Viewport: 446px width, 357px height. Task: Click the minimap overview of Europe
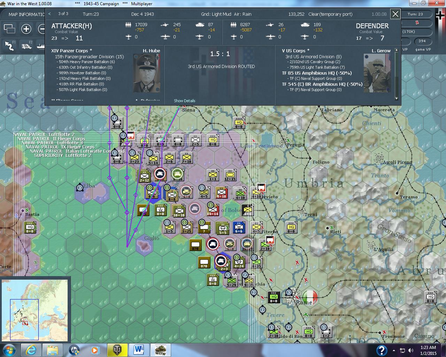(34, 310)
